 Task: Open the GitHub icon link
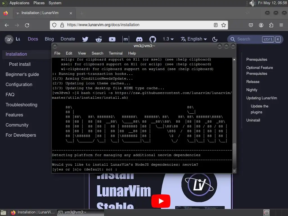pos(153,39)
